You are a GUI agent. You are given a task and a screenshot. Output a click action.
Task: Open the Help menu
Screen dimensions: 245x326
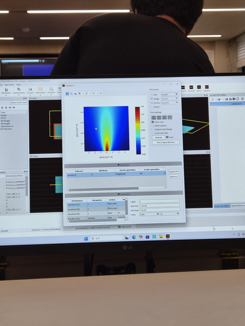pos(19,85)
